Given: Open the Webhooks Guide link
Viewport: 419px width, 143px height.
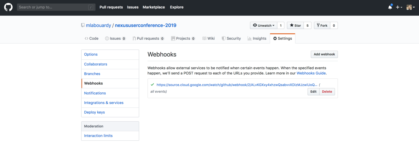Looking at the screenshot, I should click(x=311, y=73).
